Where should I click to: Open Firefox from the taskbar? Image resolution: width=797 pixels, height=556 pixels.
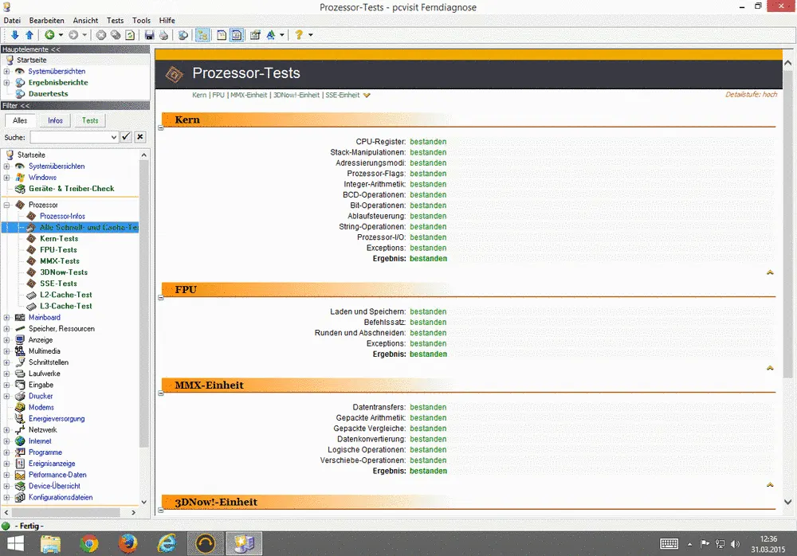(x=128, y=544)
